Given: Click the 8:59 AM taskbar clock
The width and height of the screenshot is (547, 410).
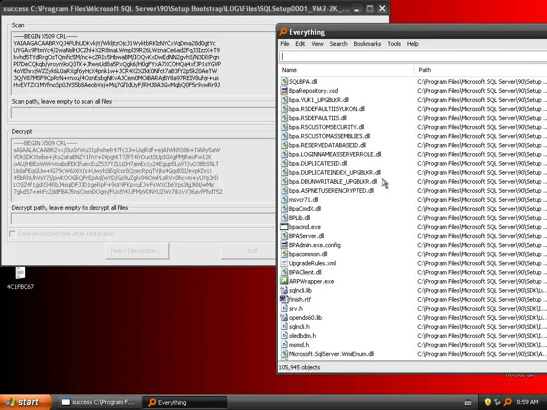Looking at the screenshot, I should [x=527, y=402].
